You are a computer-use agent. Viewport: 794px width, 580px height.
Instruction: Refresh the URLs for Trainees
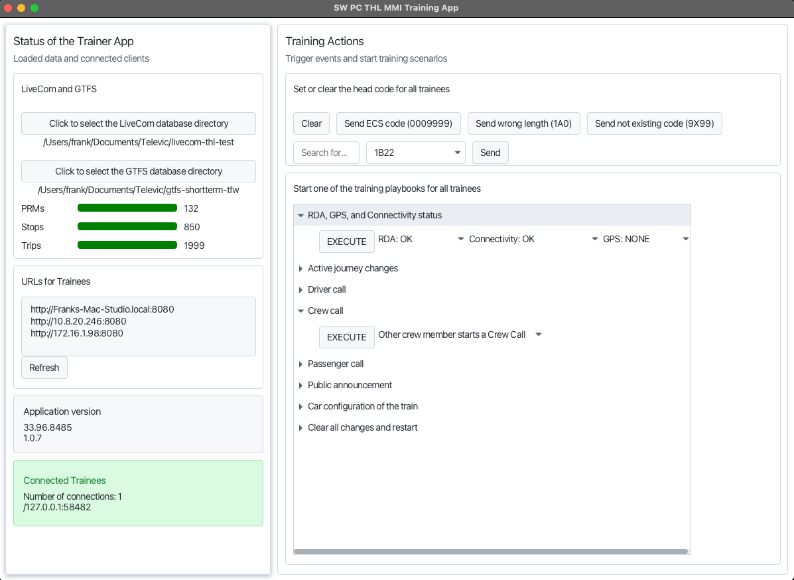click(44, 368)
